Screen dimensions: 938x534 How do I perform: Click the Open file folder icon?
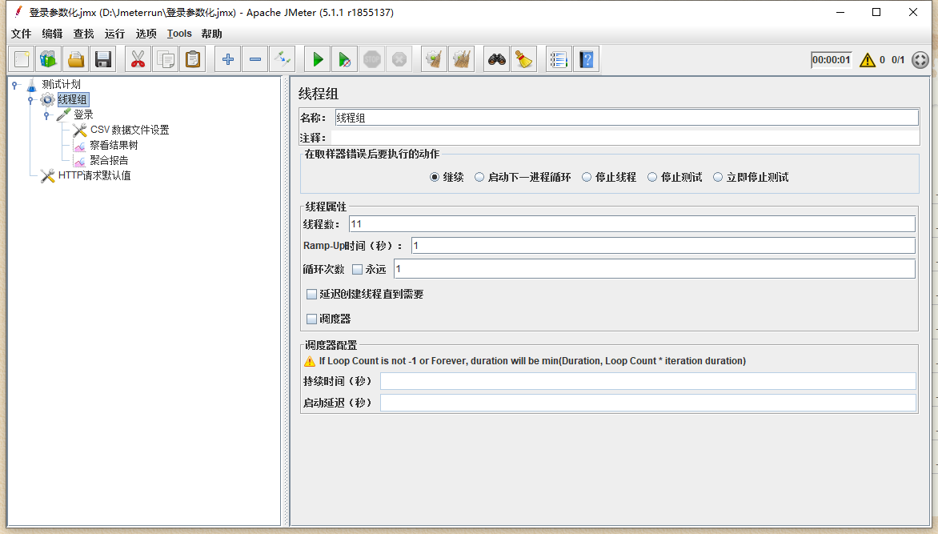pyautogui.click(x=76, y=59)
